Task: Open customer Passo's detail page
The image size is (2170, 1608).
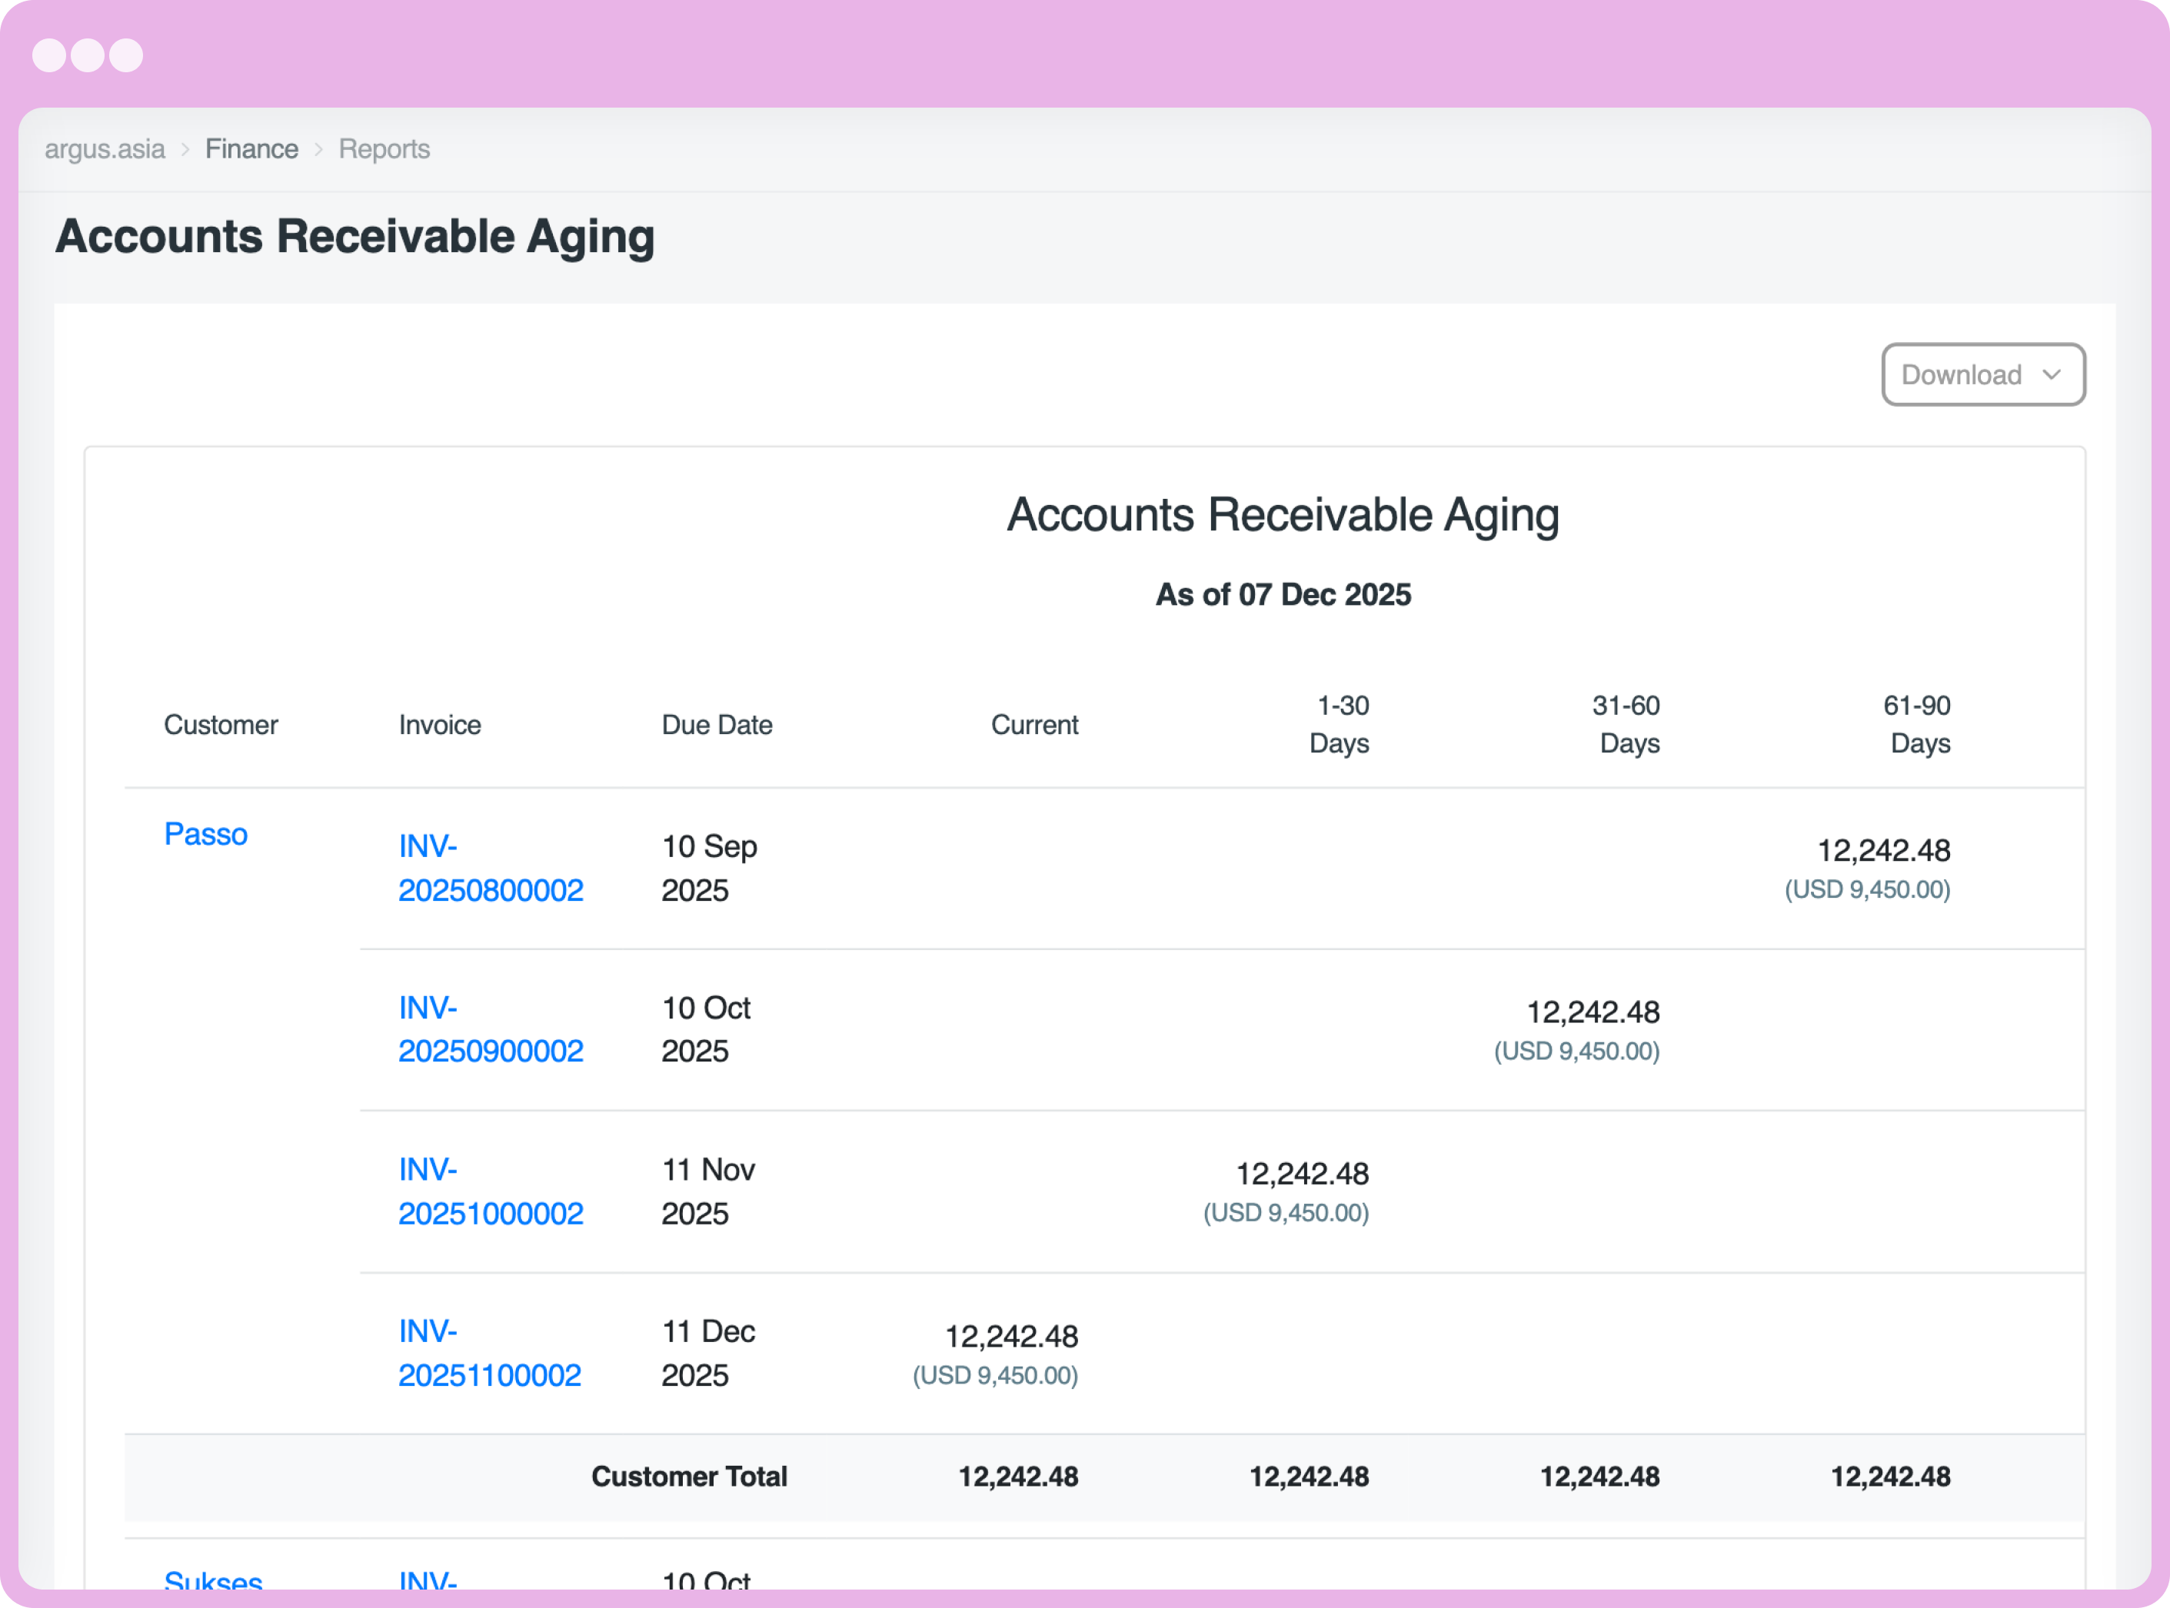Action: coord(205,833)
